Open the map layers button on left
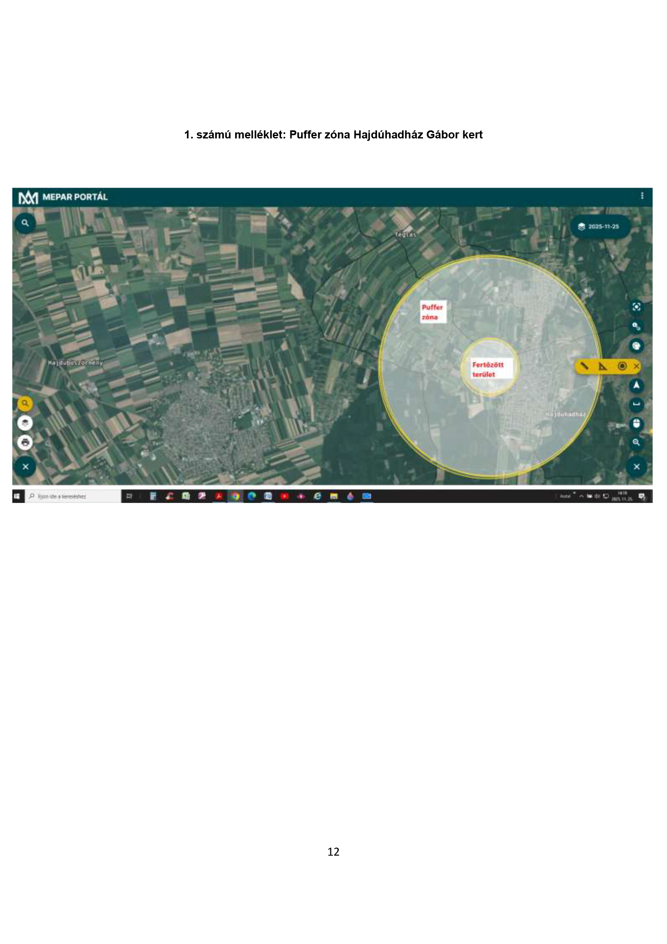 [25, 423]
